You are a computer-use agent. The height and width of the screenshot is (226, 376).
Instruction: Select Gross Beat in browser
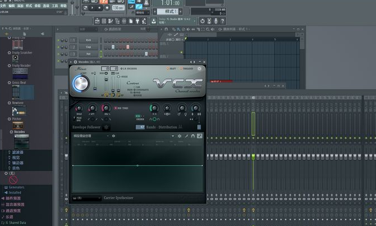tap(19, 82)
